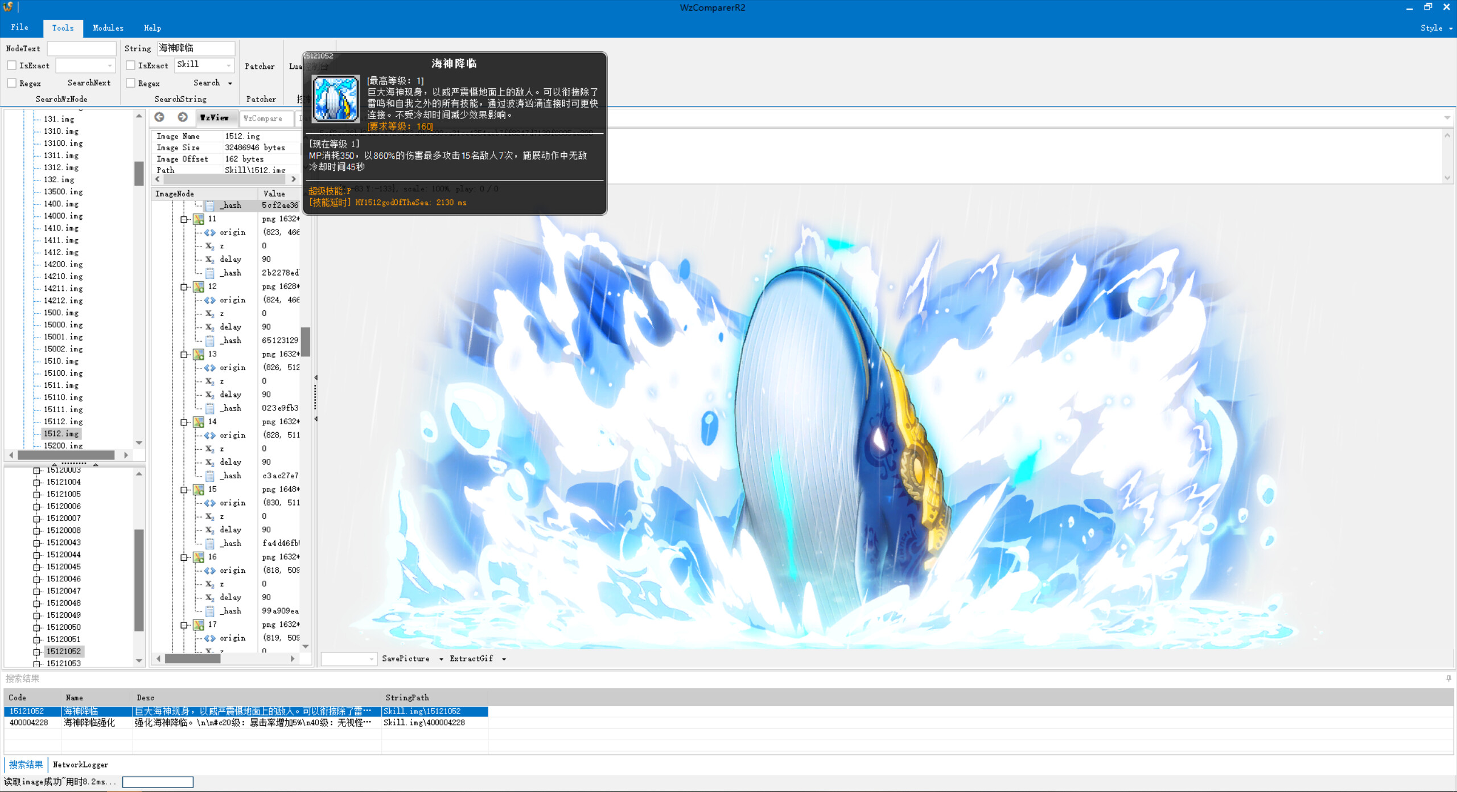Pin the search results panel

click(1448, 678)
